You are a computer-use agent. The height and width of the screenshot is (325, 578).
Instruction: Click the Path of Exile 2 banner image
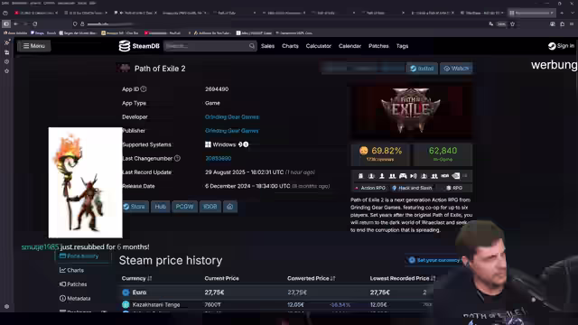coord(412,111)
